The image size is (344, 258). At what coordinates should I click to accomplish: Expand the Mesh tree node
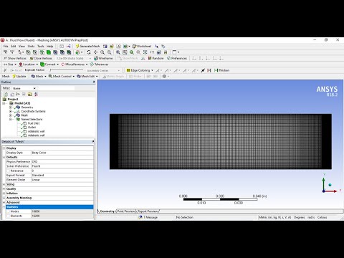coord(11,115)
